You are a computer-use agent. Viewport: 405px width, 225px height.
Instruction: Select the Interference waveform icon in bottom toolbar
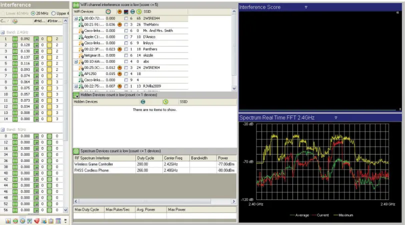[22, 221]
